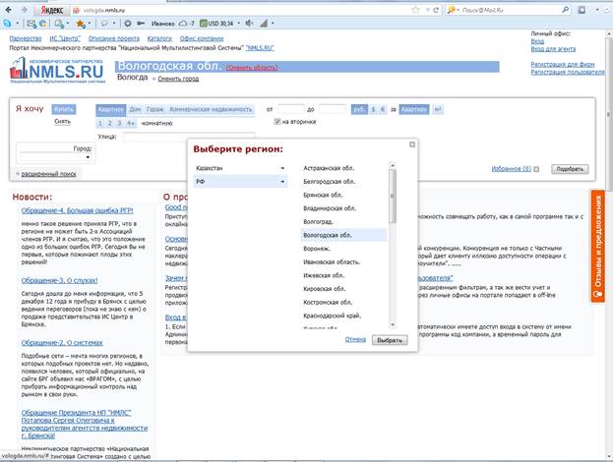
Task: Open the Партнерство top link
Action: pyautogui.click(x=26, y=38)
